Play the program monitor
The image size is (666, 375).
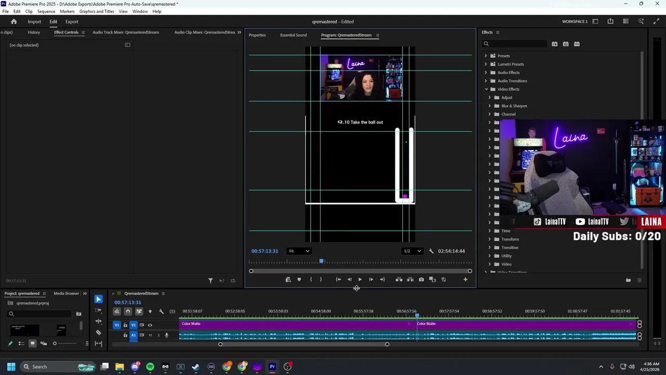click(360, 280)
